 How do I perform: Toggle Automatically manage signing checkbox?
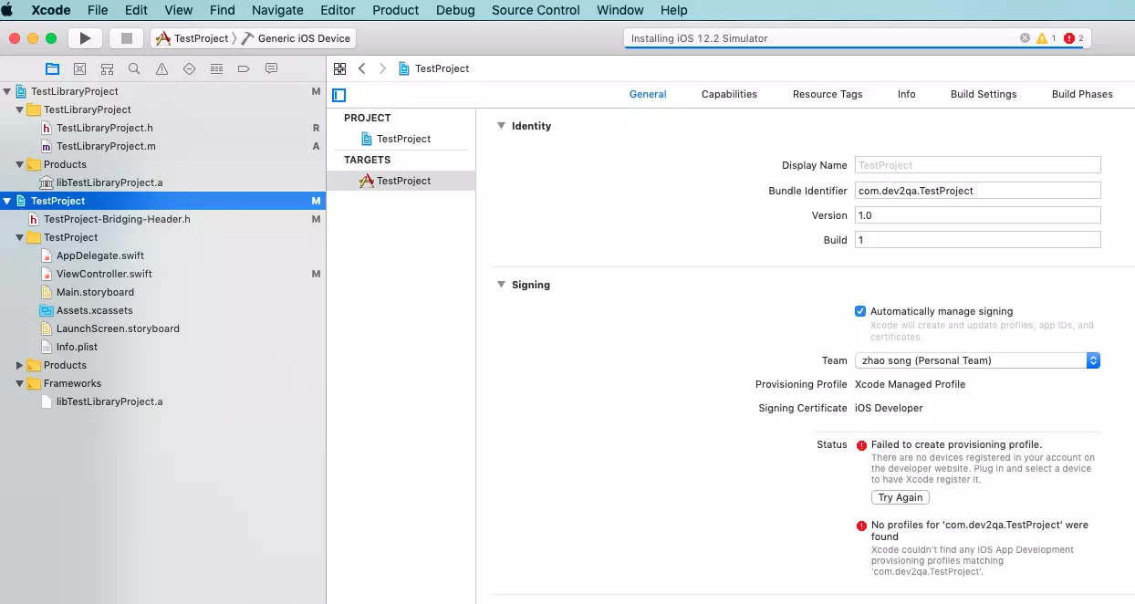860,311
